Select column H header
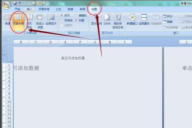This screenshot has height=128, width=192. [110, 42]
